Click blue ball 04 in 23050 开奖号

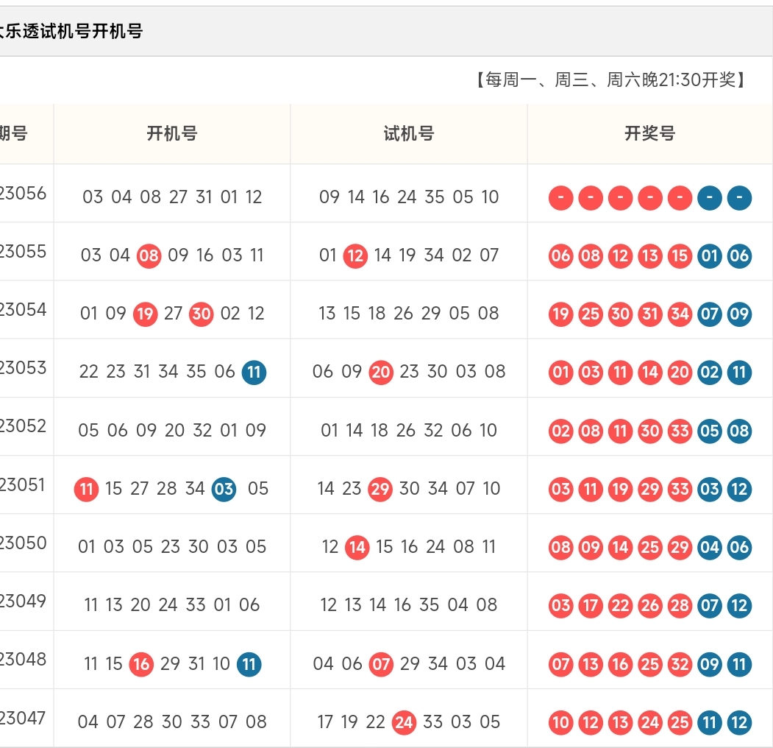(x=710, y=547)
